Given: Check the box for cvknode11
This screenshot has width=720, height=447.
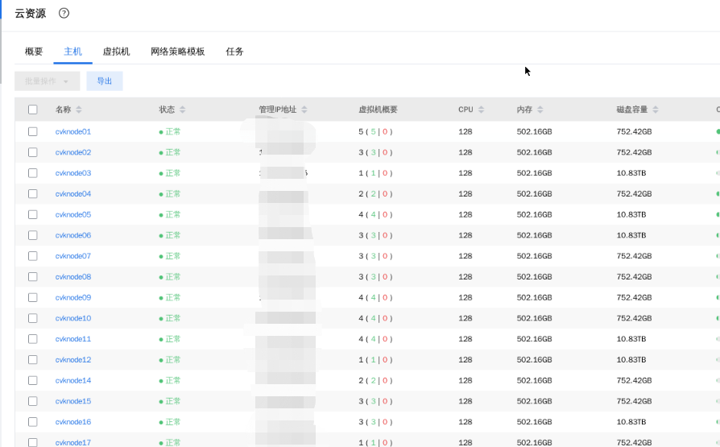Looking at the screenshot, I should coord(32,338).
